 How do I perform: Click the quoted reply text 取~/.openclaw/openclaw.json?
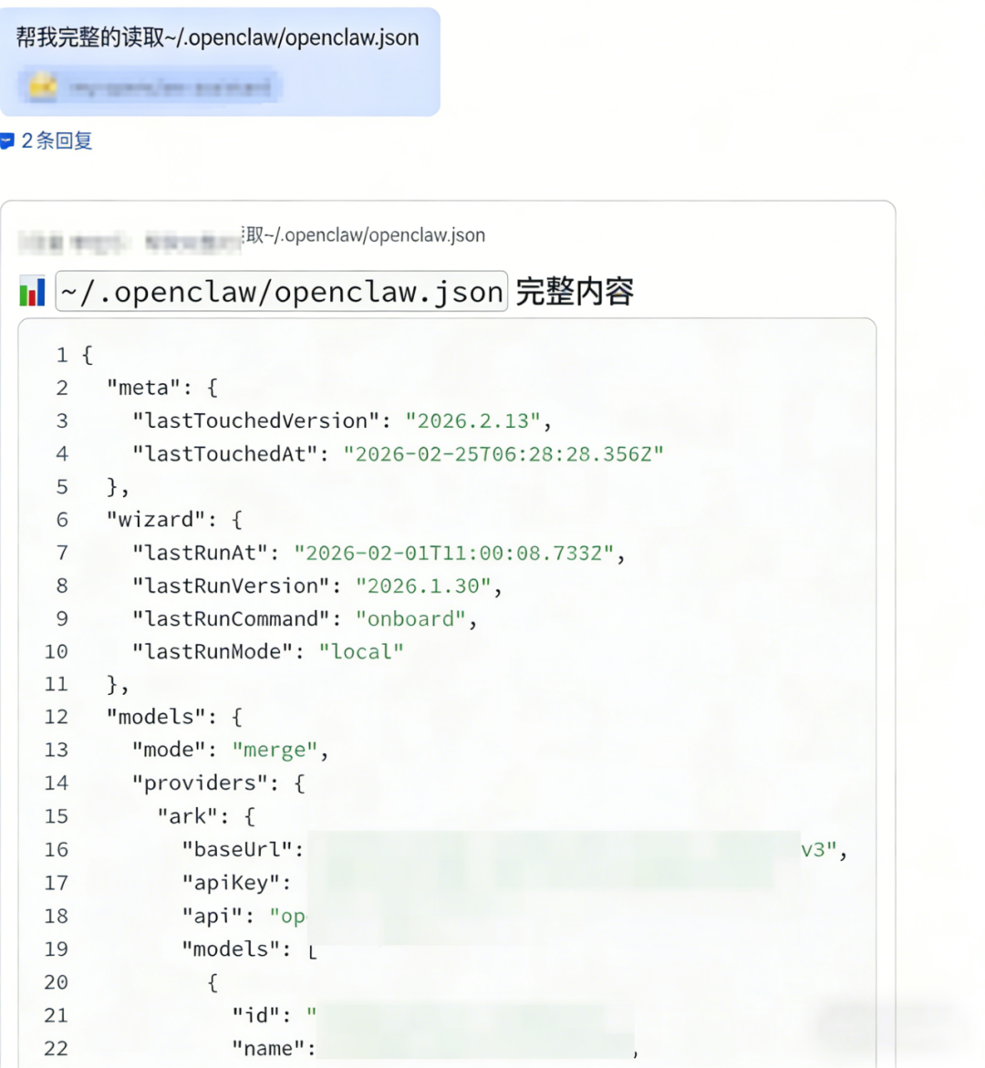[x=364, y=235]
